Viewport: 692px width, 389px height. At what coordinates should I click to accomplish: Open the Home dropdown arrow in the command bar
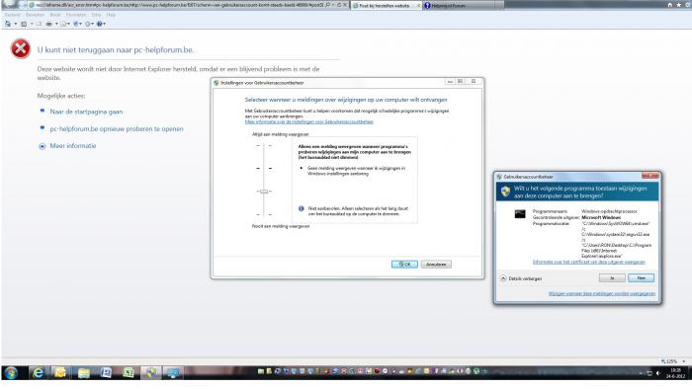pos(16,24)
